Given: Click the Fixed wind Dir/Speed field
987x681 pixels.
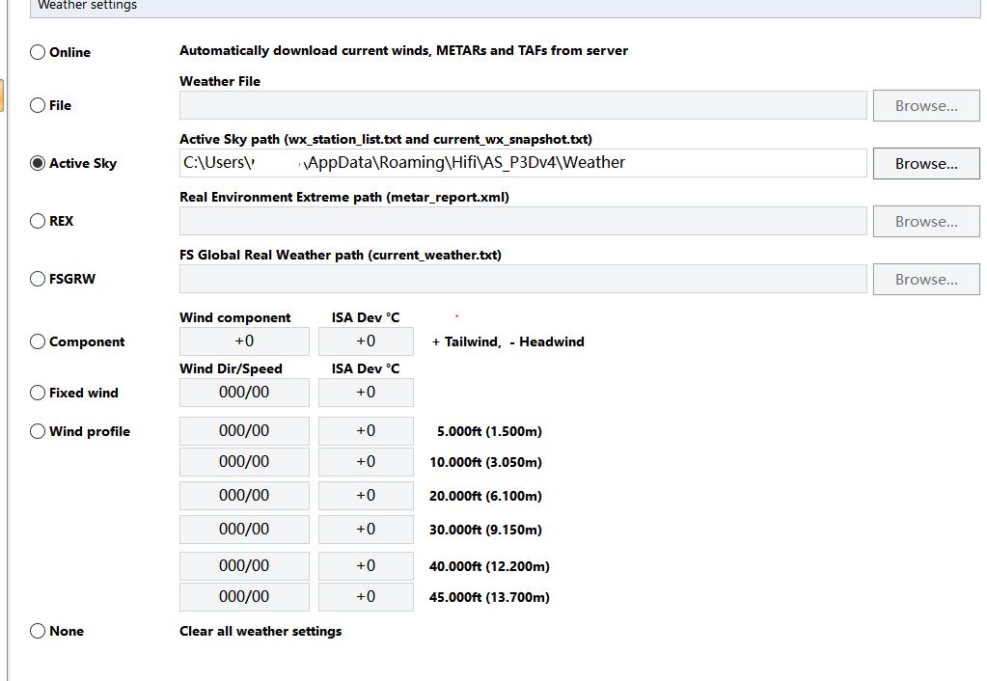Looking at the screenshot, I should (x=244, y=393).
